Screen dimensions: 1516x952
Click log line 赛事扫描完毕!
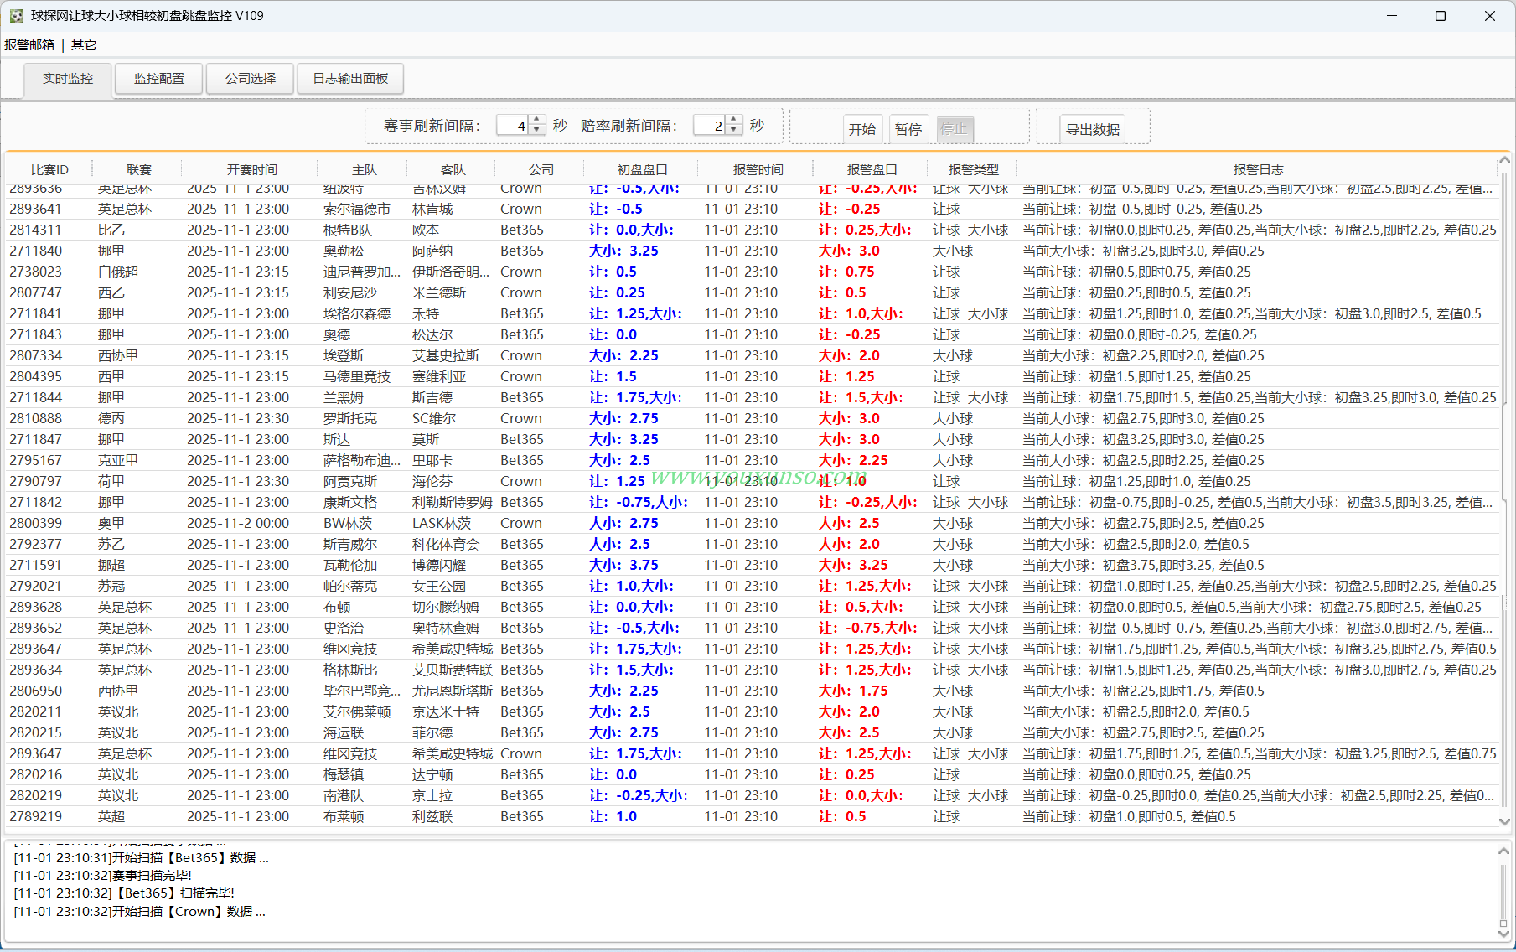(x=103, y=876)
